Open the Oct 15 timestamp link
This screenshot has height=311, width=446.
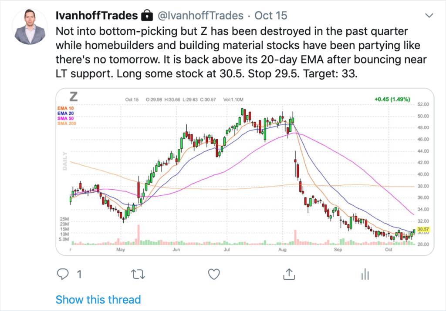pos(271,16)
